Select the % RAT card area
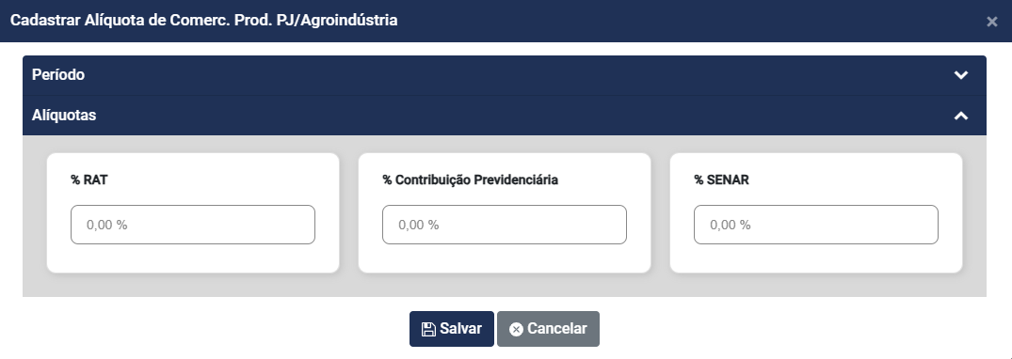 click(x=193, y=212)
